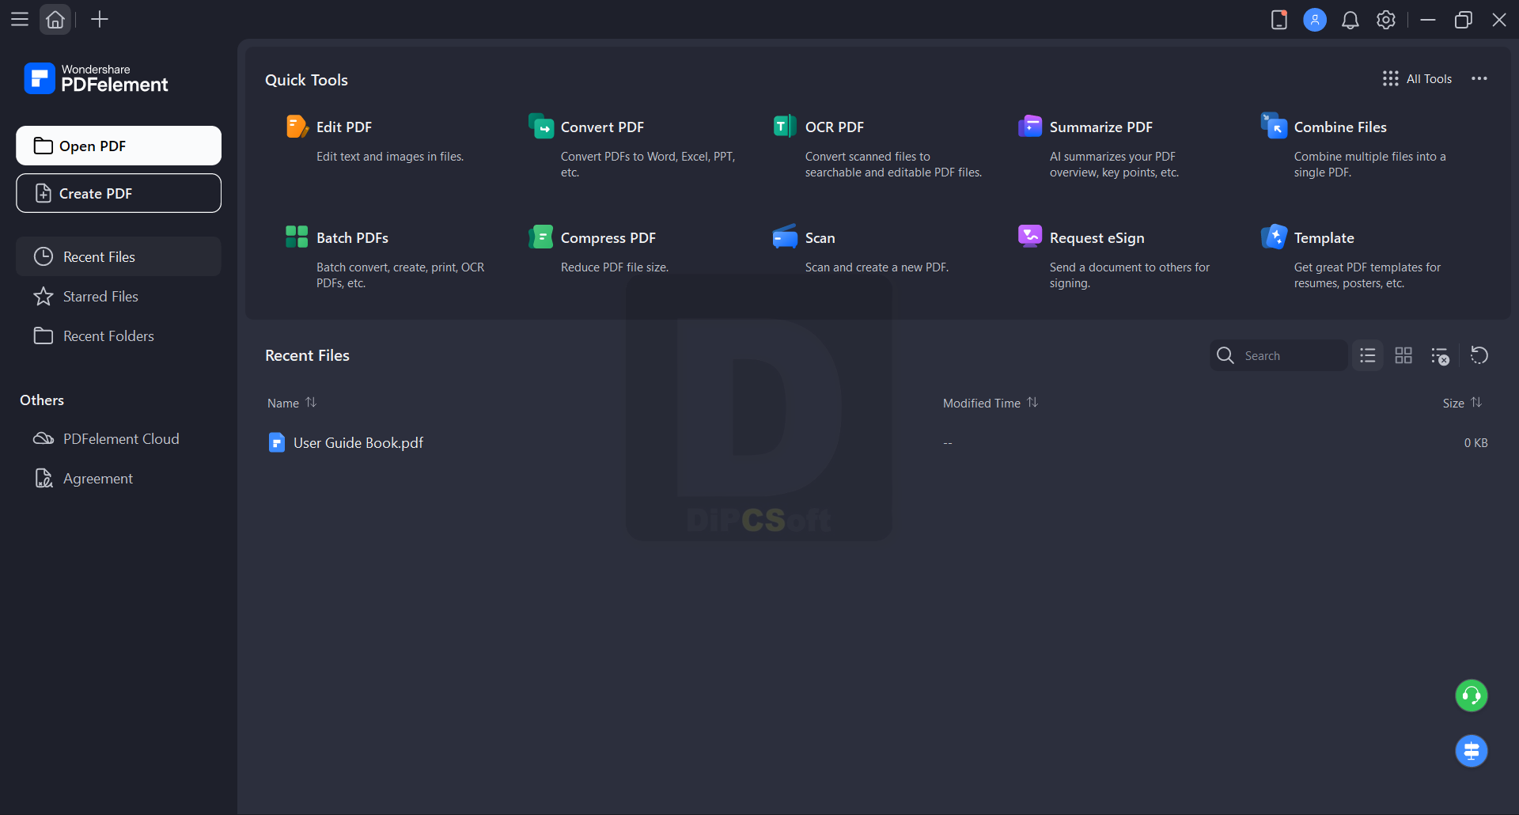The width and height of the screenshot is (1519, 815).
Task: Open the mobile device icon in title bar
Action: (1279, 20)
